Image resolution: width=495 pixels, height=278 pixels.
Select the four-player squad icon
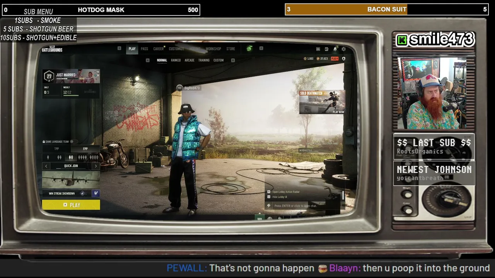[82, 158]
